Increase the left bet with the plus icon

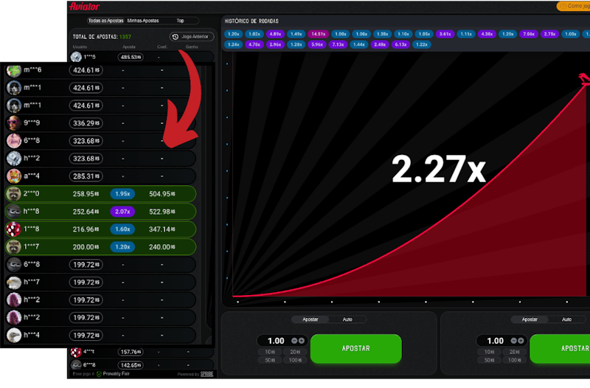302,341
